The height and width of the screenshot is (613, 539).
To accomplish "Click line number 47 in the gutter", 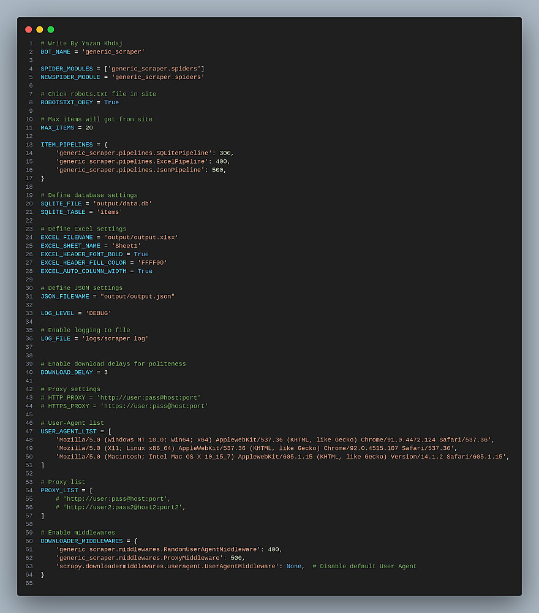I will click(x=29, y=431).
